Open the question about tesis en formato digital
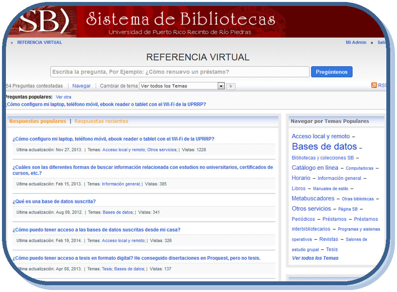Image resolution: width=397 pixels, height=292 pixels. point(136,258)
